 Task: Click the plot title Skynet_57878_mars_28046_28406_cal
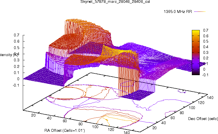(115, 2)
